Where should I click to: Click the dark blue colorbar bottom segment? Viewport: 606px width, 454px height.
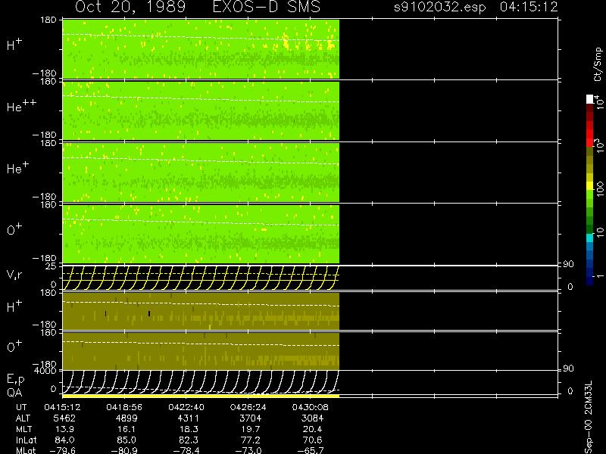tap(589, 281)
